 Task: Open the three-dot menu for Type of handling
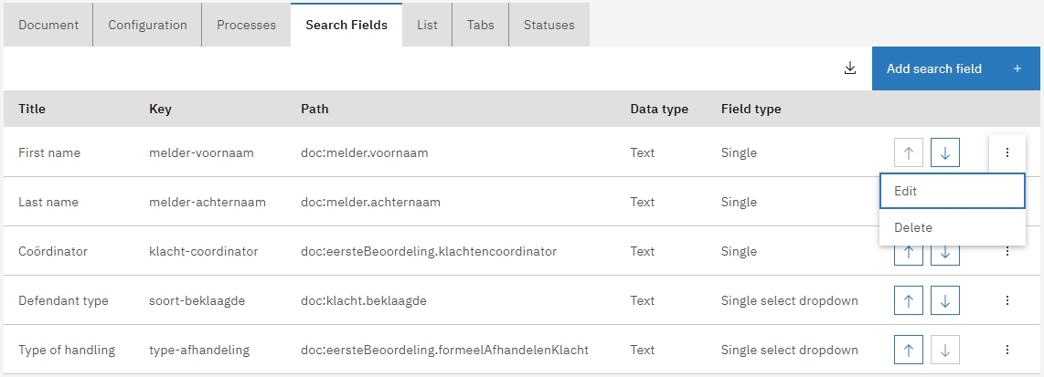point(1007,350)
